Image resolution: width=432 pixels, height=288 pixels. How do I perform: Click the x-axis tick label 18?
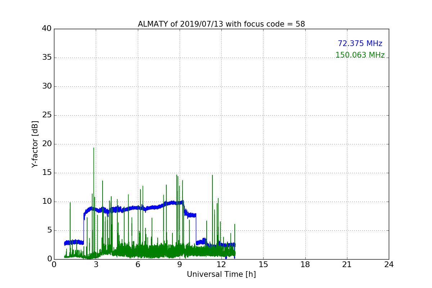coord(305,264)
